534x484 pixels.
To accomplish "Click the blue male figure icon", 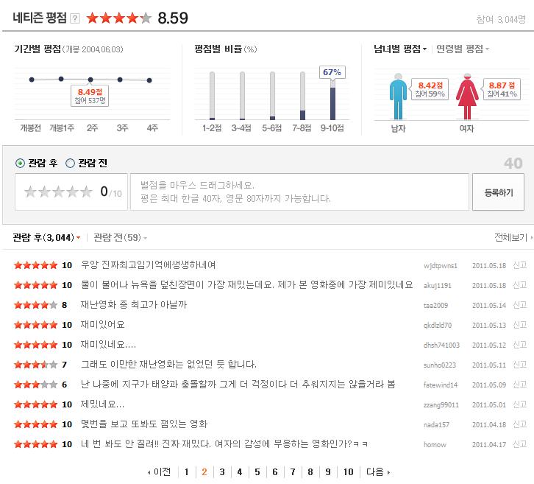I will click(398, 97).
